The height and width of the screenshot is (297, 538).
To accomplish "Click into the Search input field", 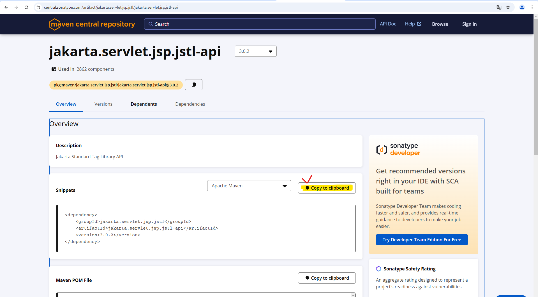I will [x=260, y=24].
